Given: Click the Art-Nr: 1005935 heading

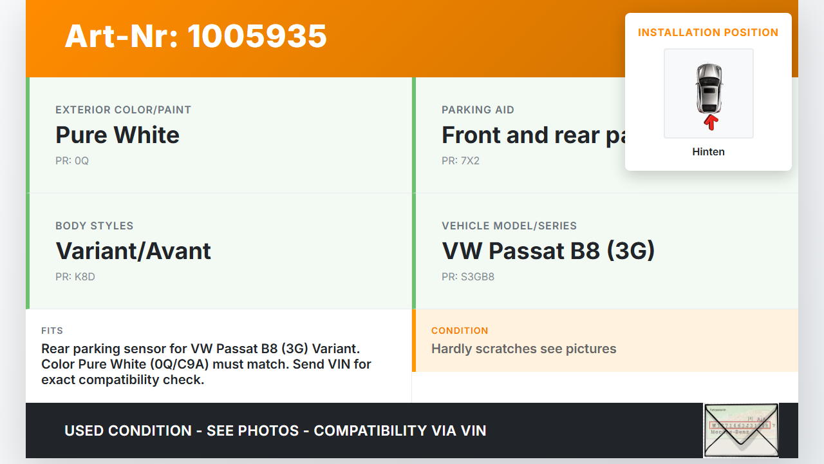Looking at the screenshot, I should 196,36.
